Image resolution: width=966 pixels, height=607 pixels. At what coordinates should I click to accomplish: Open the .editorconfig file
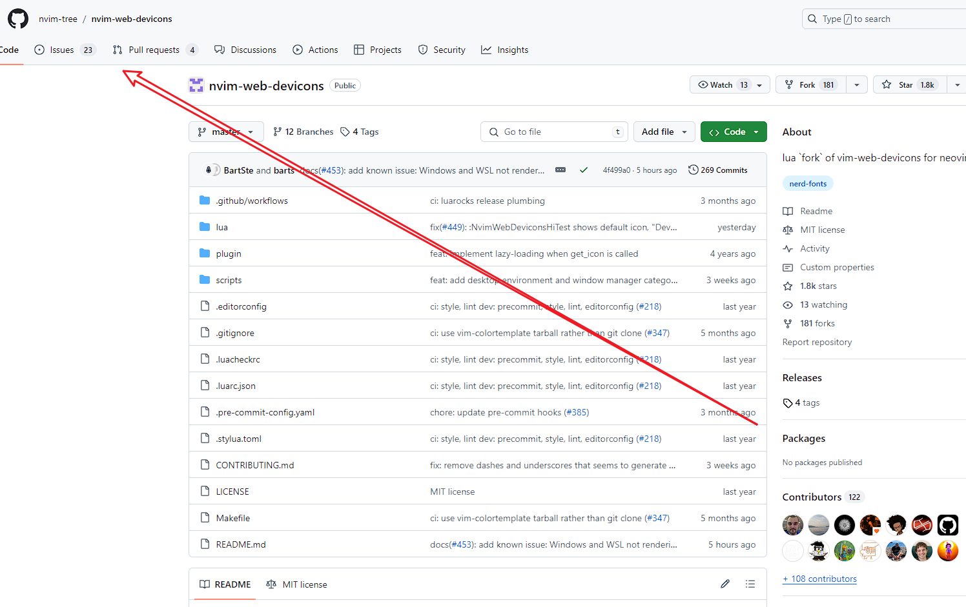point(241,306)
